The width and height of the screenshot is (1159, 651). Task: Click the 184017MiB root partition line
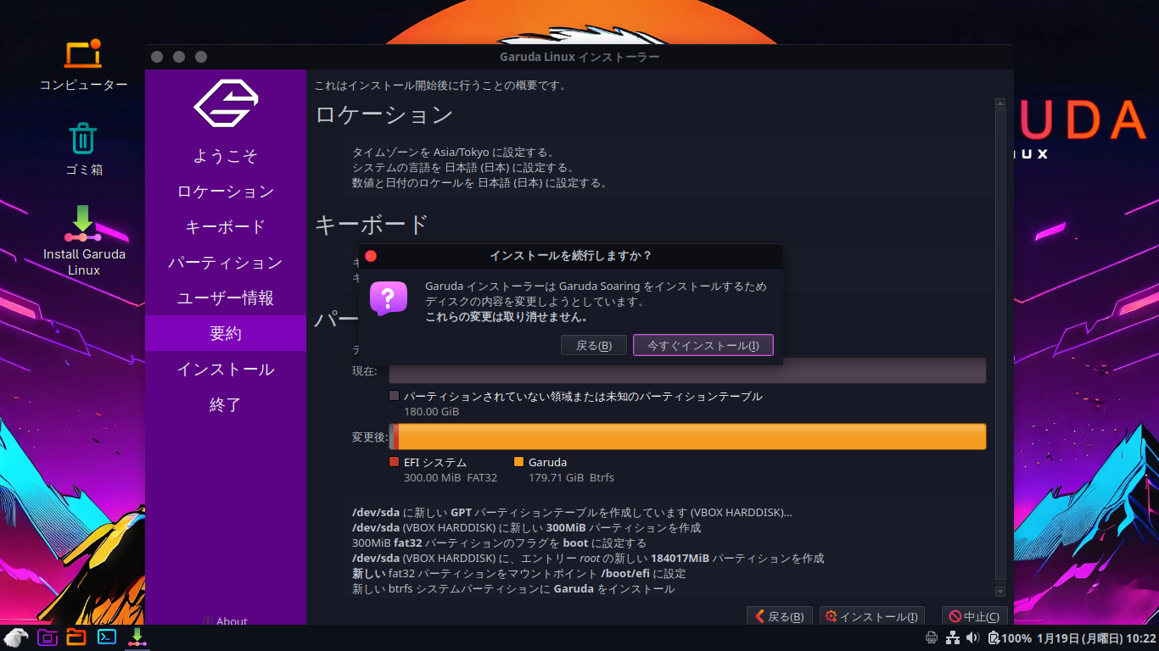(x=588, y=559)
